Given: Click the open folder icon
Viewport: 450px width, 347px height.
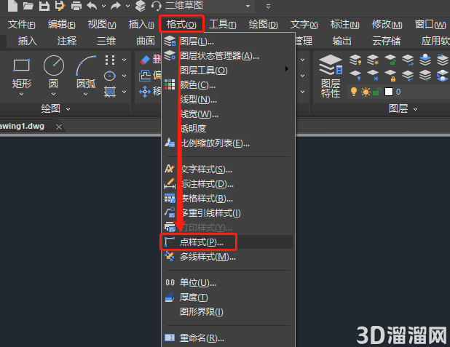Looking at the screenshot, I should pyautogui.click(x=28, y=6).
